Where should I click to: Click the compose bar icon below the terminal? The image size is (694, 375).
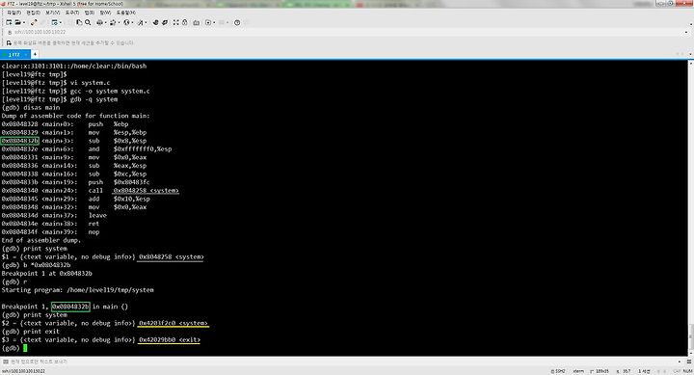coord(6,362)
